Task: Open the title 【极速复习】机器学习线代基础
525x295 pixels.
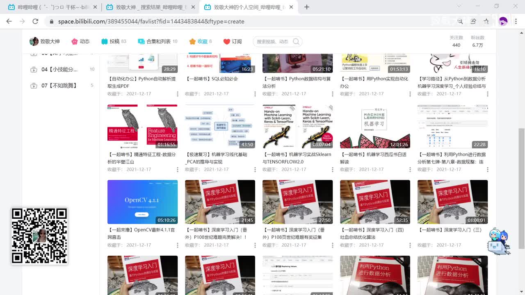Action: click(216, 158)
